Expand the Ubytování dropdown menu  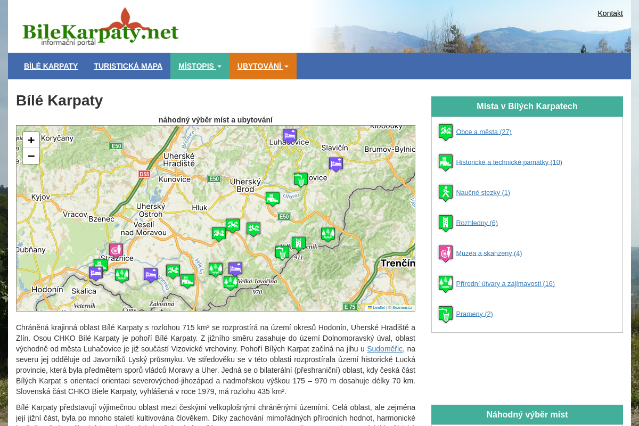(x=263, y=66)
